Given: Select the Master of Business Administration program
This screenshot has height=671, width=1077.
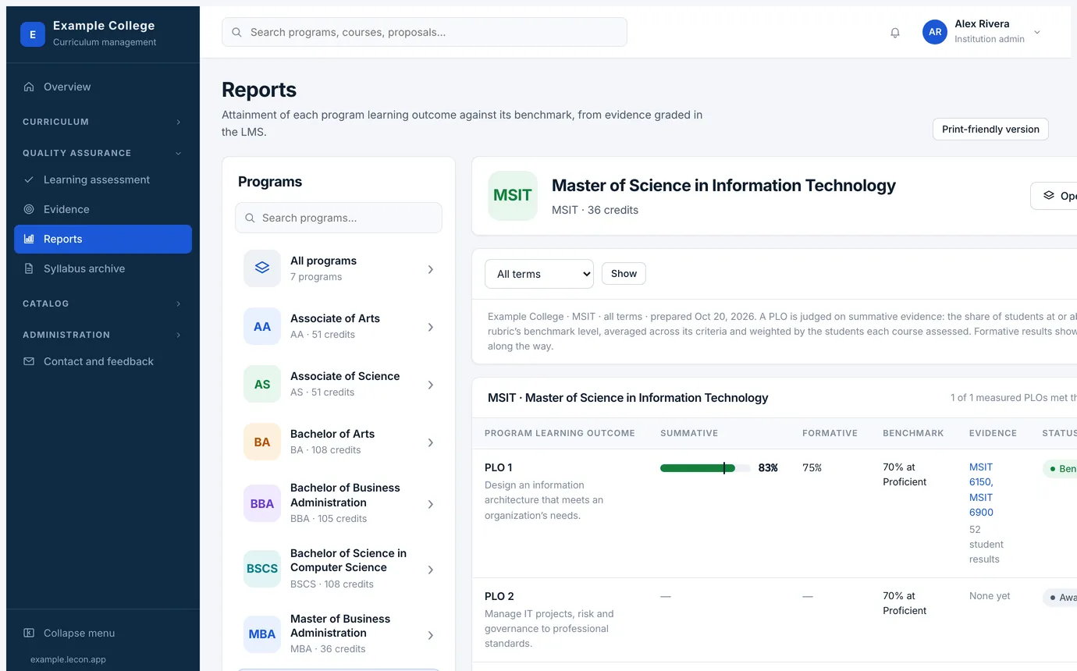Looking at the screenshot, I should tap(339, 634).
